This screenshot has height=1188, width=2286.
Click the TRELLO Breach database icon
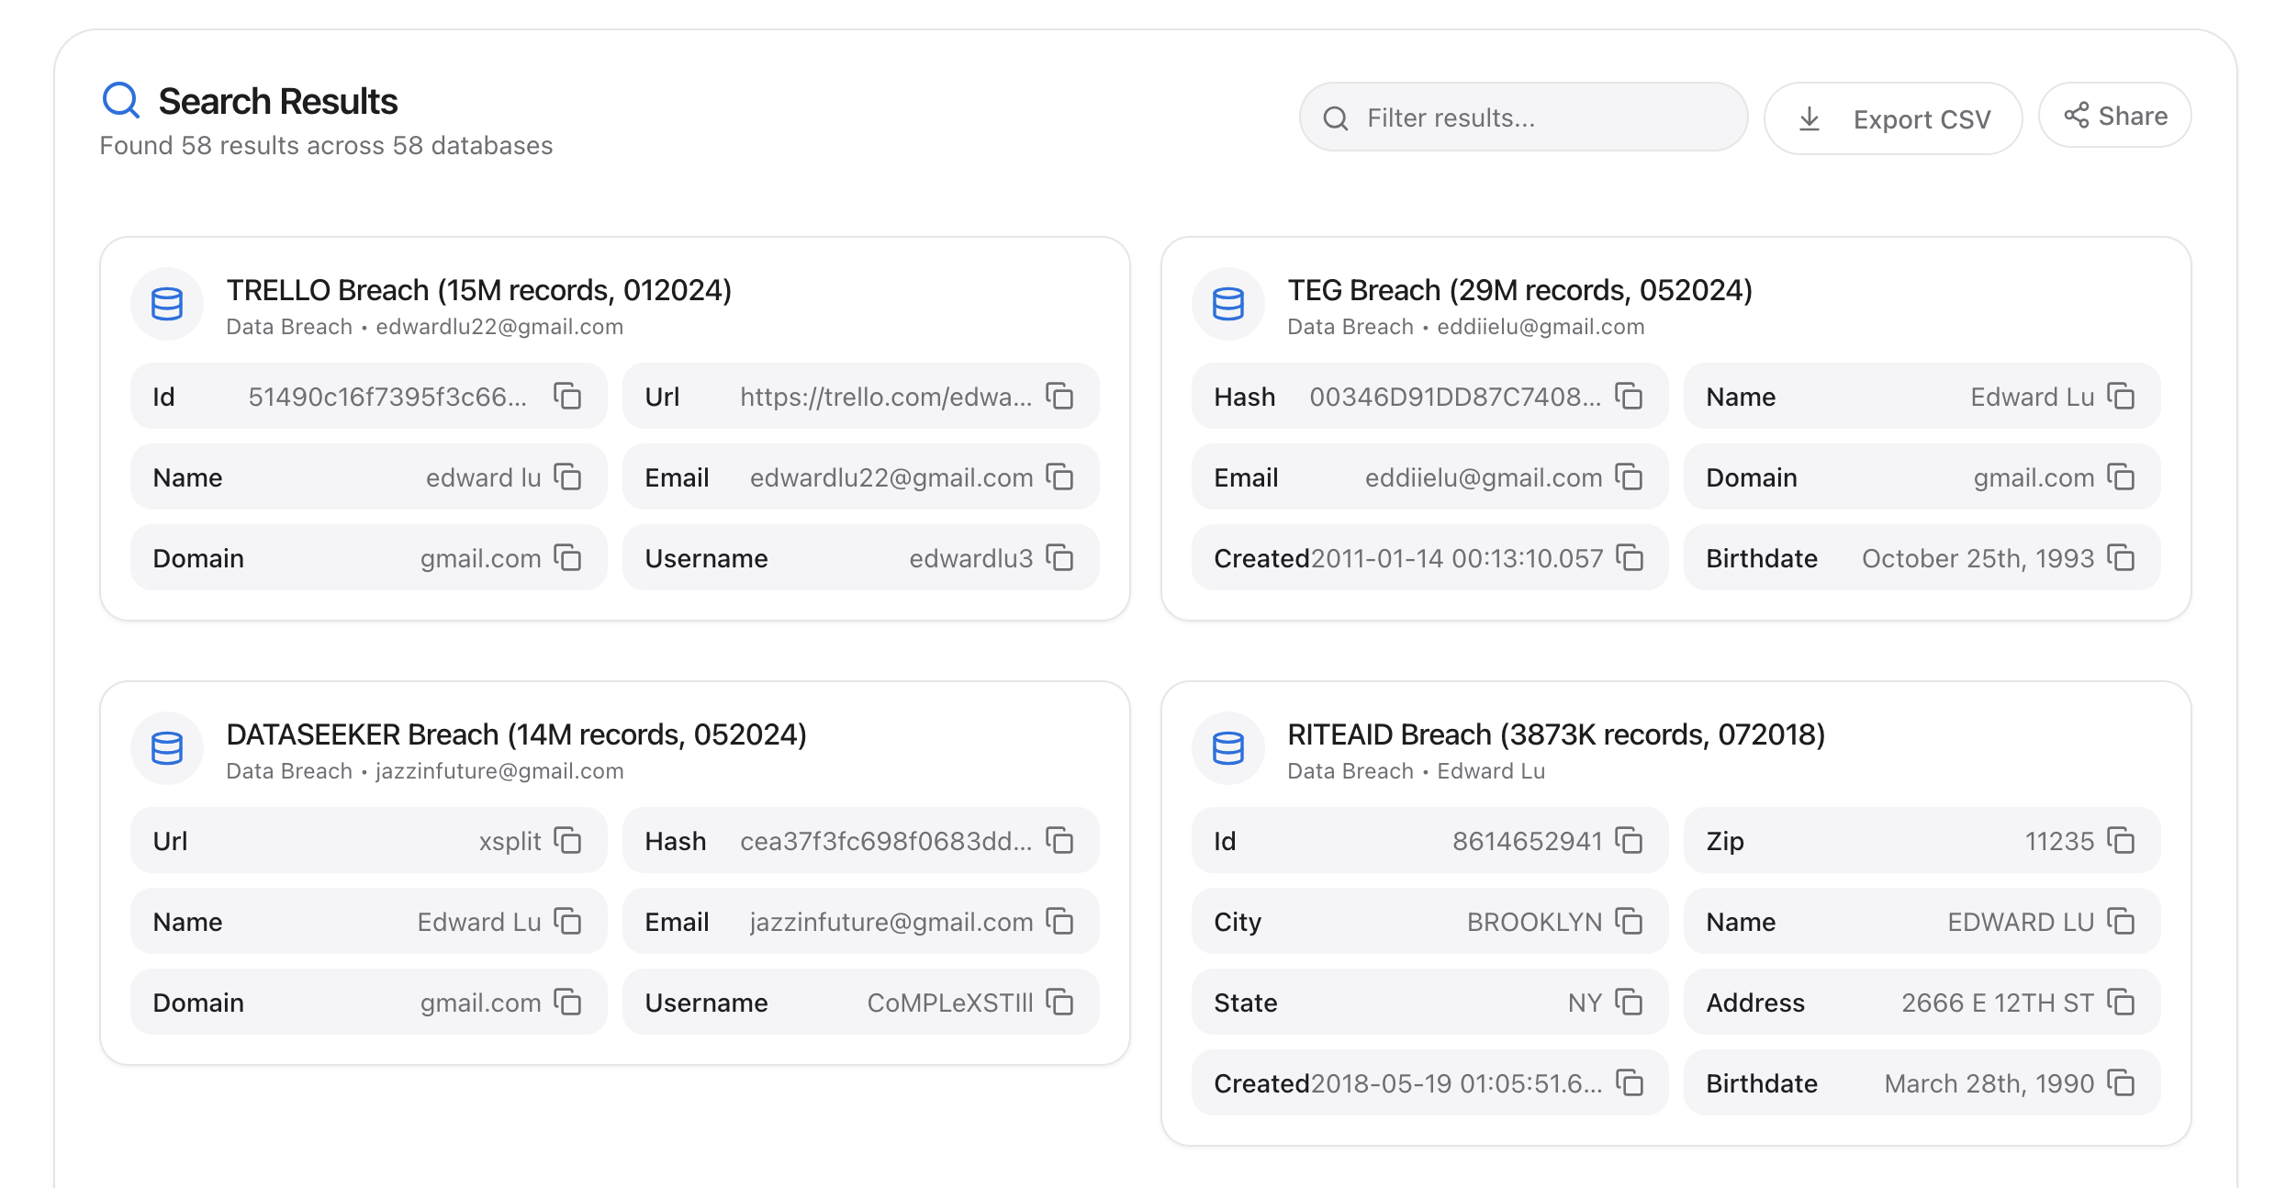pyautogui.click(x=167, y=305)
